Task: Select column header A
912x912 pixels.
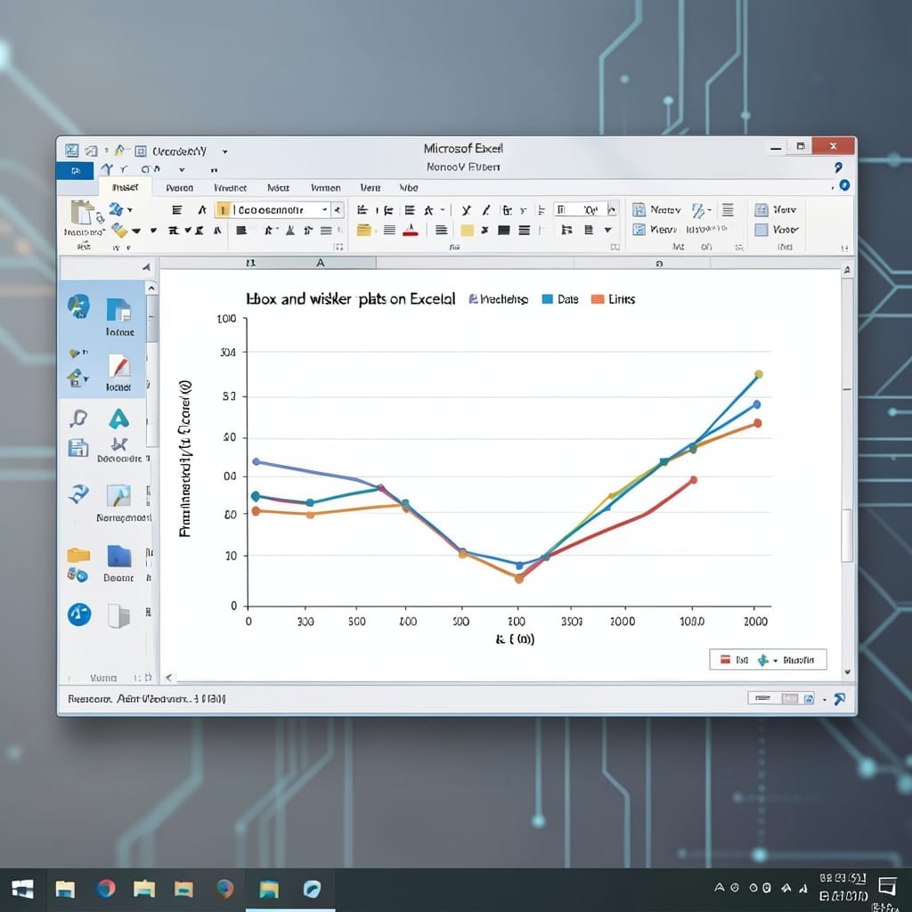Action: [320, 263]
